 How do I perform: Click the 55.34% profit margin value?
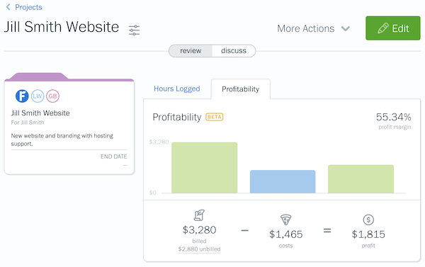point(393,117)
